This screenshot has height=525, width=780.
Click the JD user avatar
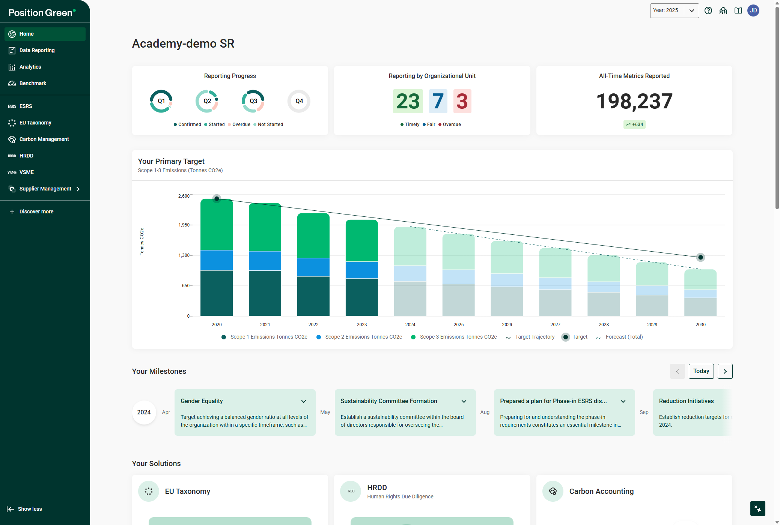tap(753, 10)
